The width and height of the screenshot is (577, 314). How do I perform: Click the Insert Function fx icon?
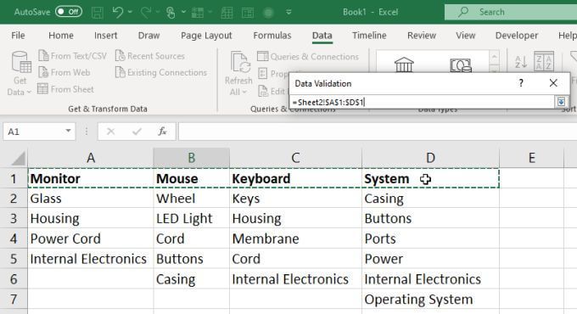[162, 132]
